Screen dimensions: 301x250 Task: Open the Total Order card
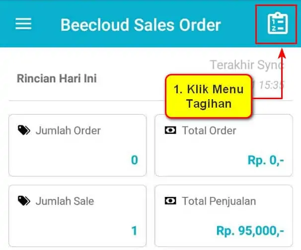click(224, 145)
